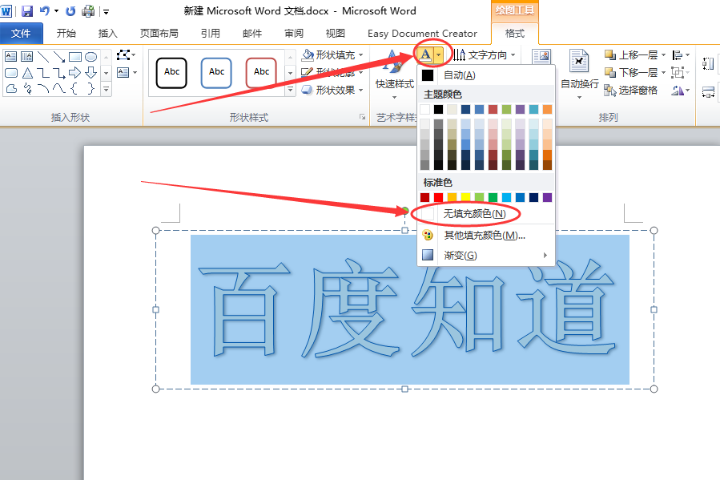720x480 pixels.
Task: Select the triangle shape in shapes gallery
Action: tap(27, 73)
